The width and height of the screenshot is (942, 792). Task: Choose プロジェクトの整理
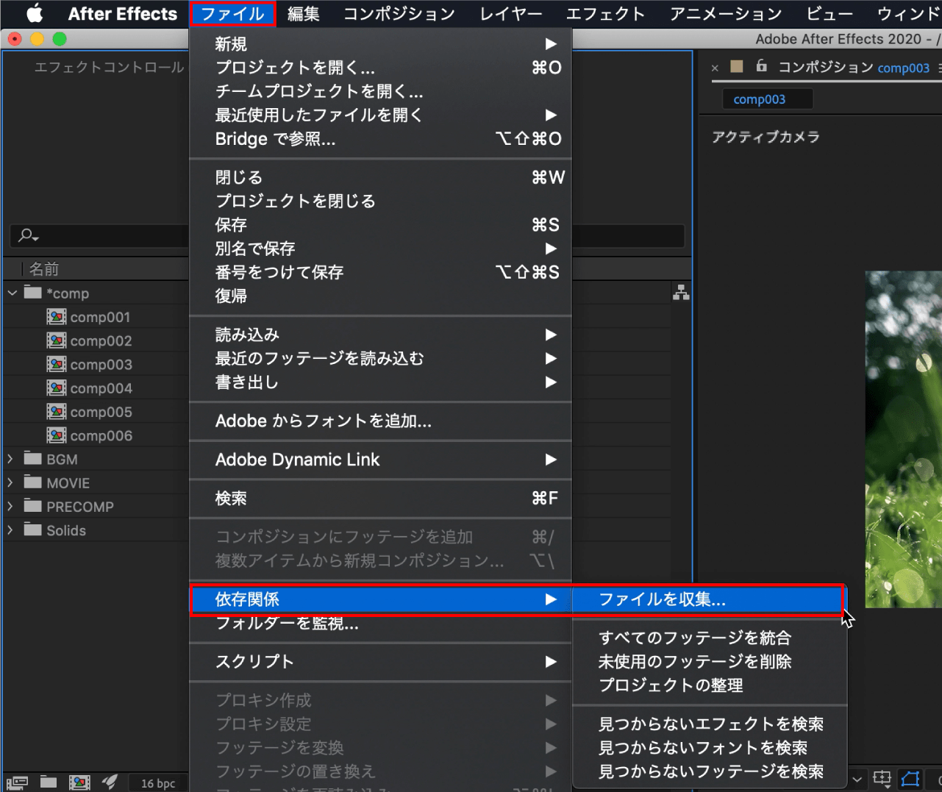pos(710,685)
